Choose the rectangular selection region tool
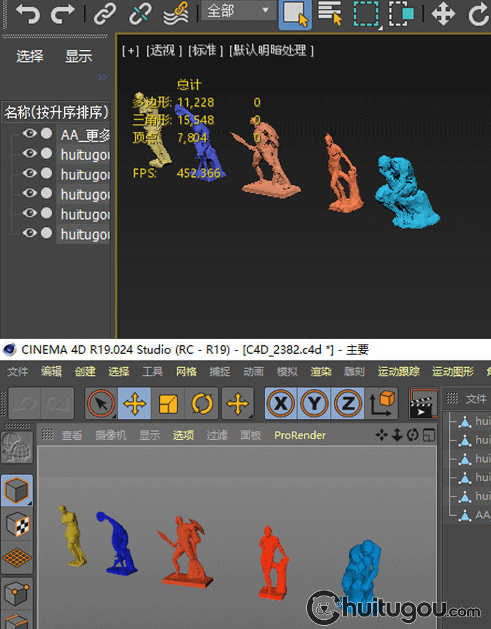 tap(367, 14)
